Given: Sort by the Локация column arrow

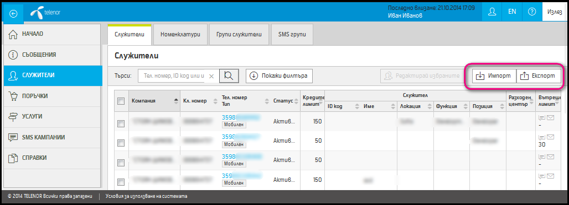Looking at the screenshot, I should coord(430,106).
